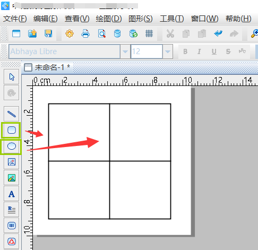Select the barcode tool

[x=12, y=226]
